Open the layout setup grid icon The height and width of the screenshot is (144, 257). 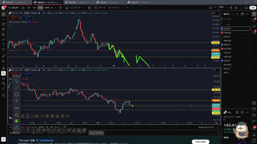click(211, 8)
